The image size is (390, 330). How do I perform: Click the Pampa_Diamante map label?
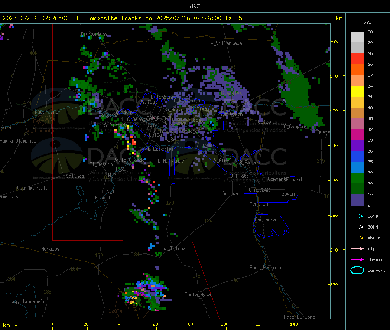tap(18, 141)
